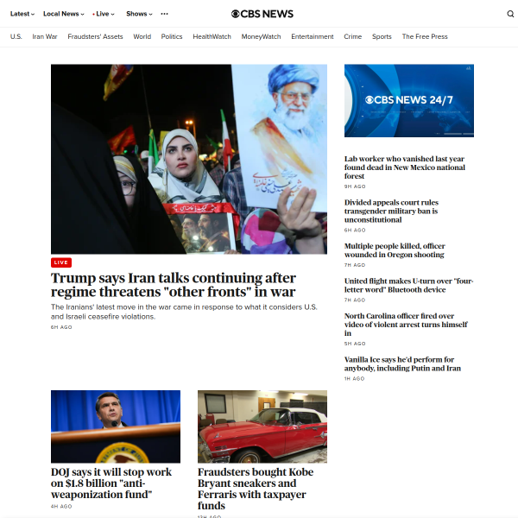
Task: Go to the Entertainment section
Action: (x=313, y=36)
